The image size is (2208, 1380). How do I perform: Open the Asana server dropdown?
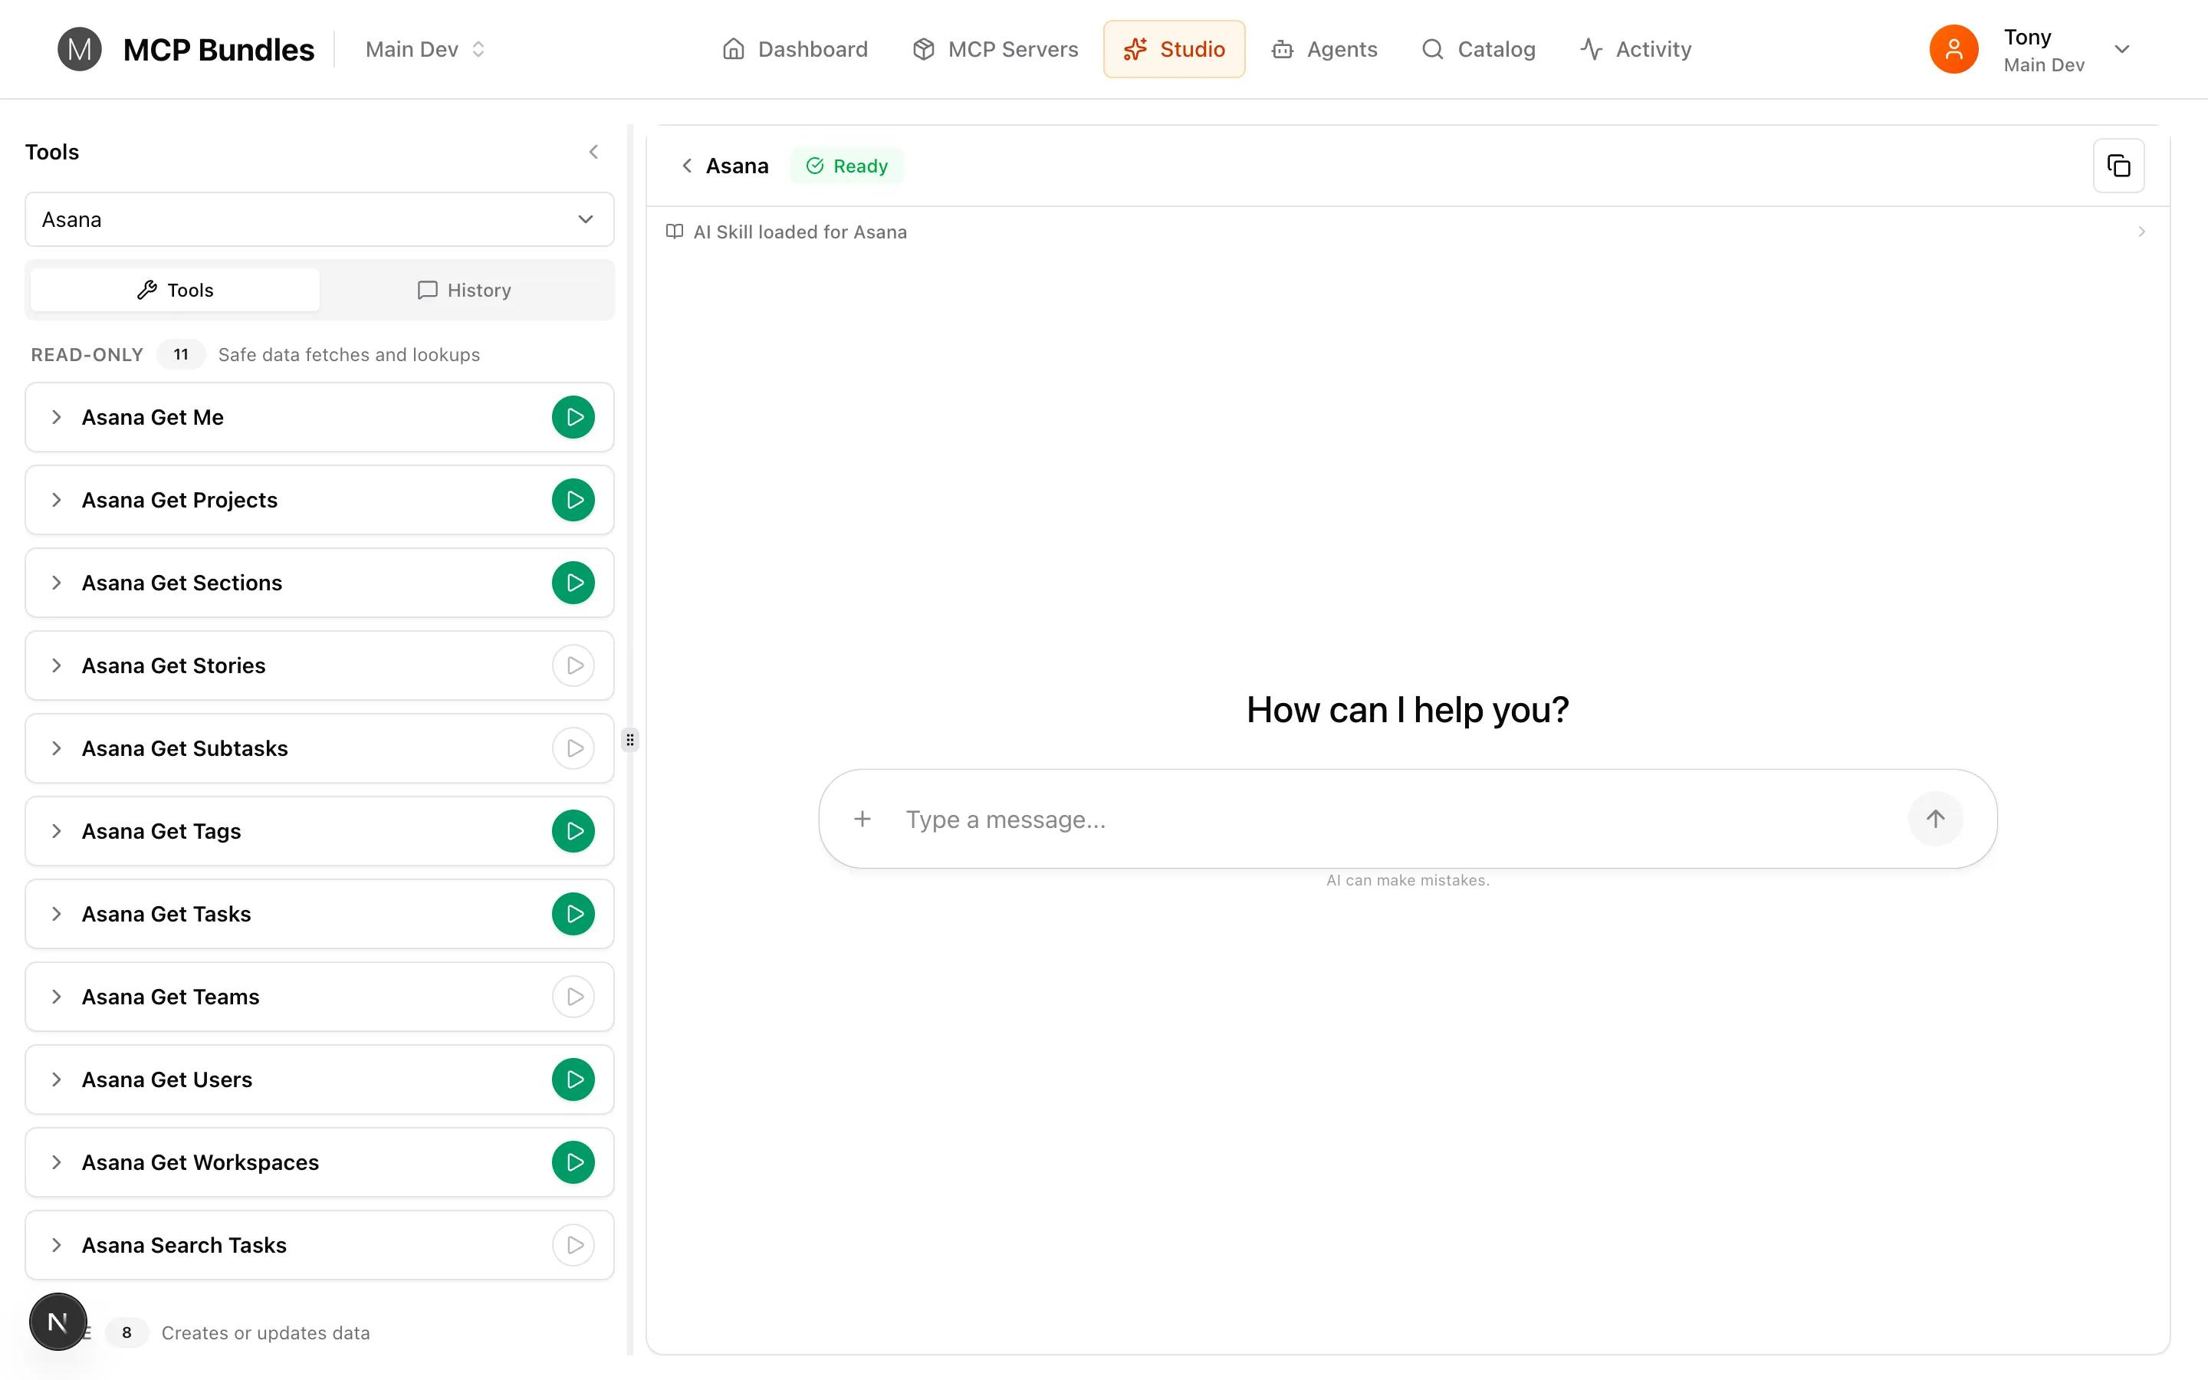coord(320,219)
